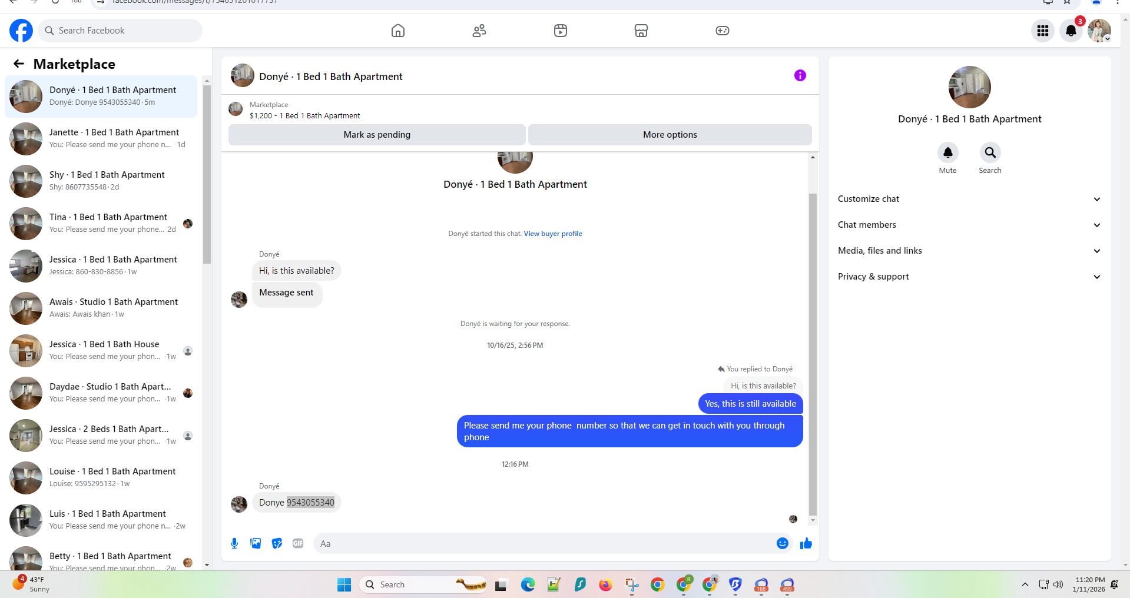Open the Luis 1 Bed 1 Bath conversation
This screenshot has height=598, width=1130.
[101, 520]
